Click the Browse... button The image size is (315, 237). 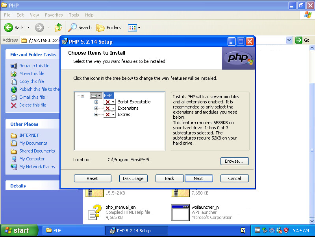(234, 161)
